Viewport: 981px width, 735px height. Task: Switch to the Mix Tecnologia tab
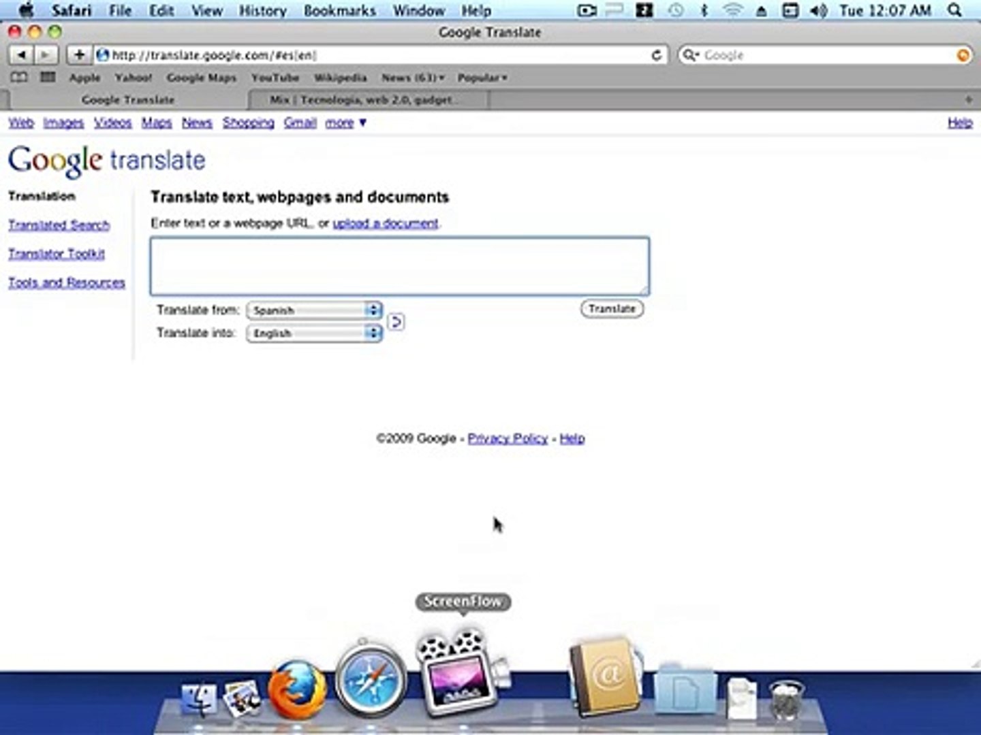tap(368, 100)
